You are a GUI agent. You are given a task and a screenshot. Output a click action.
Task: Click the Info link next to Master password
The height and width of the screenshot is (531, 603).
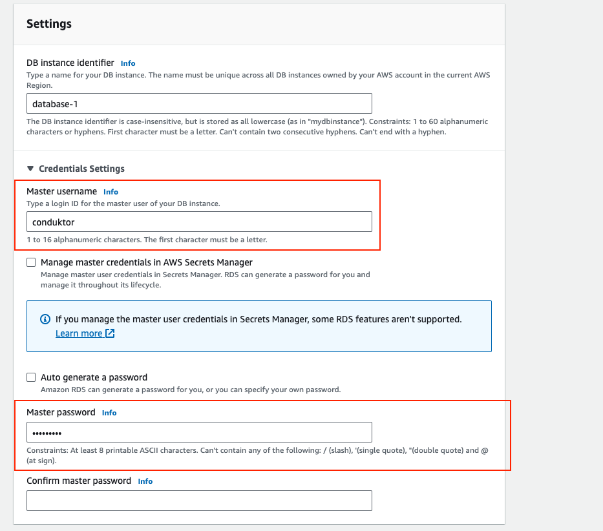pos(109,412)
